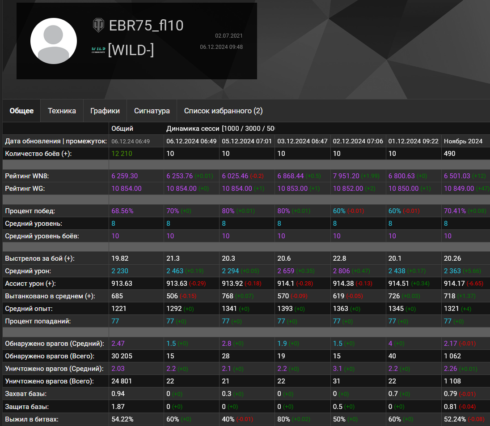Click the [1000 / 3000 / 5000] range selector
Image resolution: width=490 pixels, height=426 pixels.
click(248, 129)
